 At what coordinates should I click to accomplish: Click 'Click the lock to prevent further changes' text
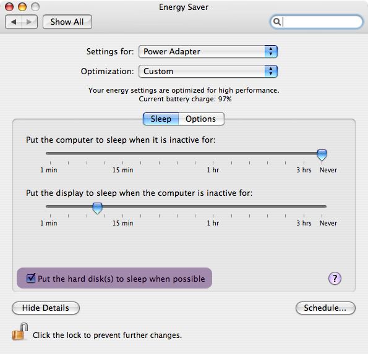(107, 335)
